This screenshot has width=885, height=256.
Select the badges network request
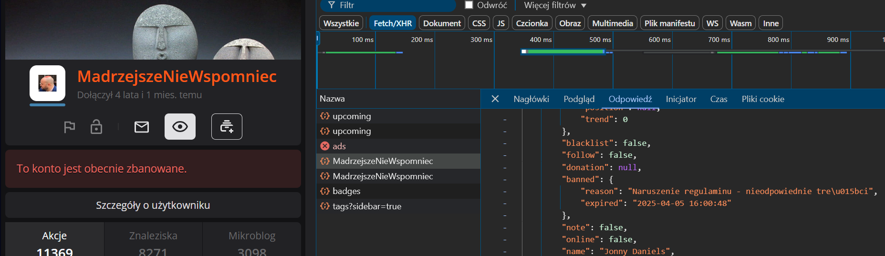[346, 191]
